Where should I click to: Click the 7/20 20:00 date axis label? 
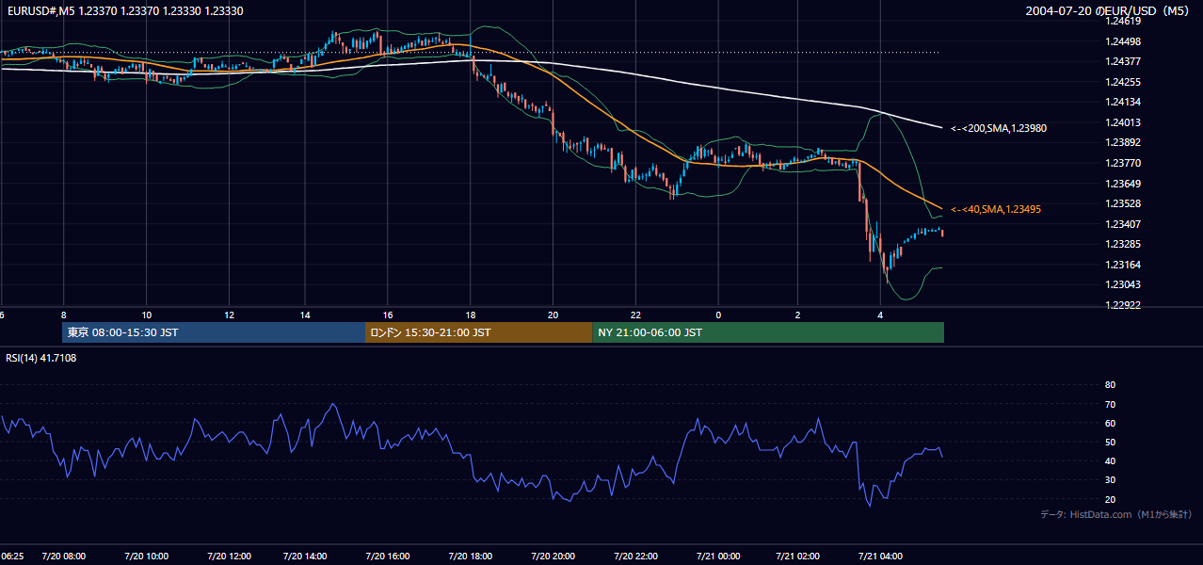pyautogui.click(x=553, y=557)
